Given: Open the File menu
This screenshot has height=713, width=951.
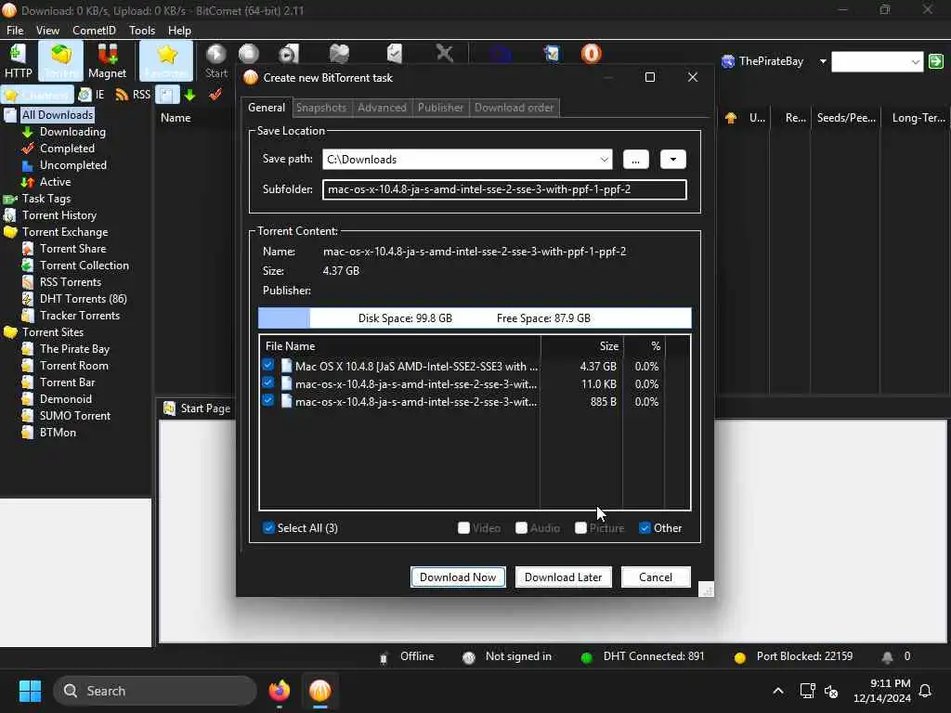Looking at the screenshot, I should tap(15, 31).
